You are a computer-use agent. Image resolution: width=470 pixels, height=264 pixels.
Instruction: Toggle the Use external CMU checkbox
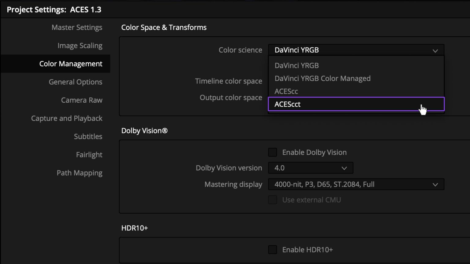(272, 200)
